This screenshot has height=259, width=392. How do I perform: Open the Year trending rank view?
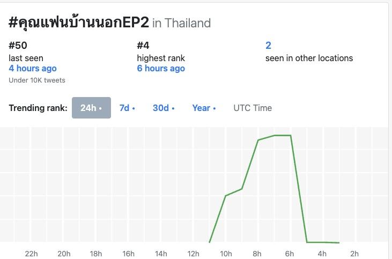coord(204,108)
